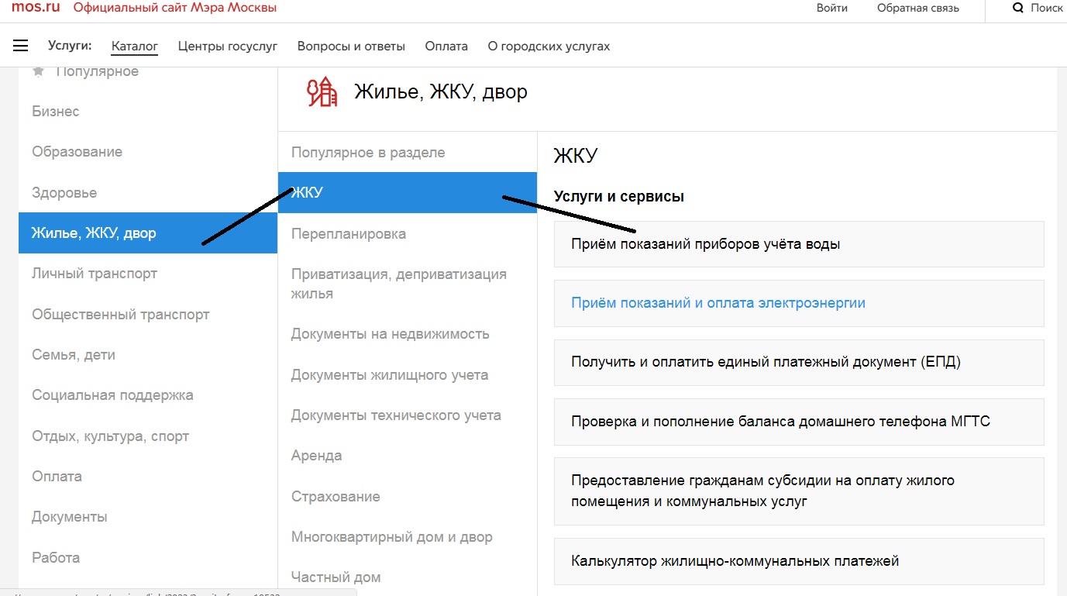Open Документы category in sidebar
1067x596 pixels.
148,517
